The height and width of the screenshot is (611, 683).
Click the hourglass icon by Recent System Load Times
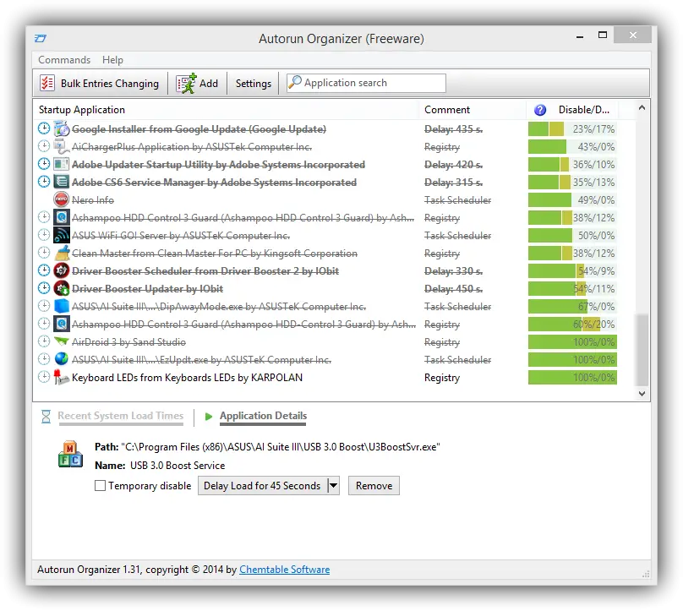point(46,417)
